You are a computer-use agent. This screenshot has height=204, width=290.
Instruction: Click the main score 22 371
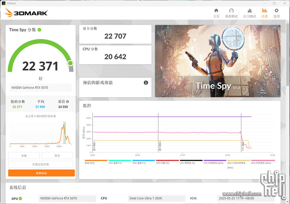coord(40,66)
